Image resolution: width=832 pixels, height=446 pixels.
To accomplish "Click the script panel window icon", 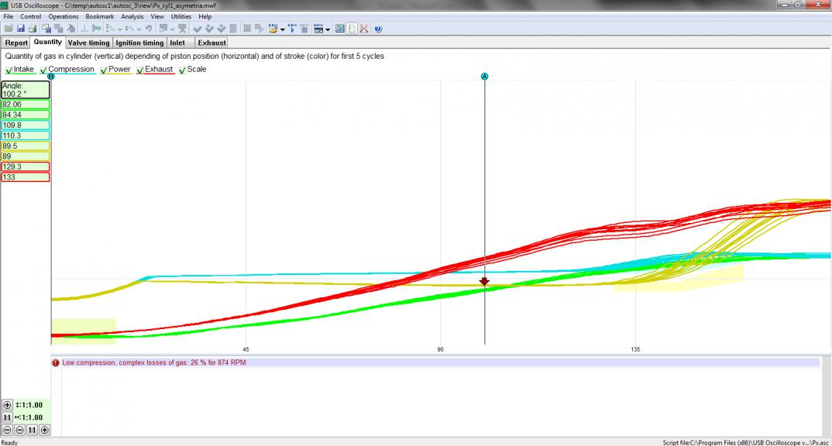I will [318, 29].
